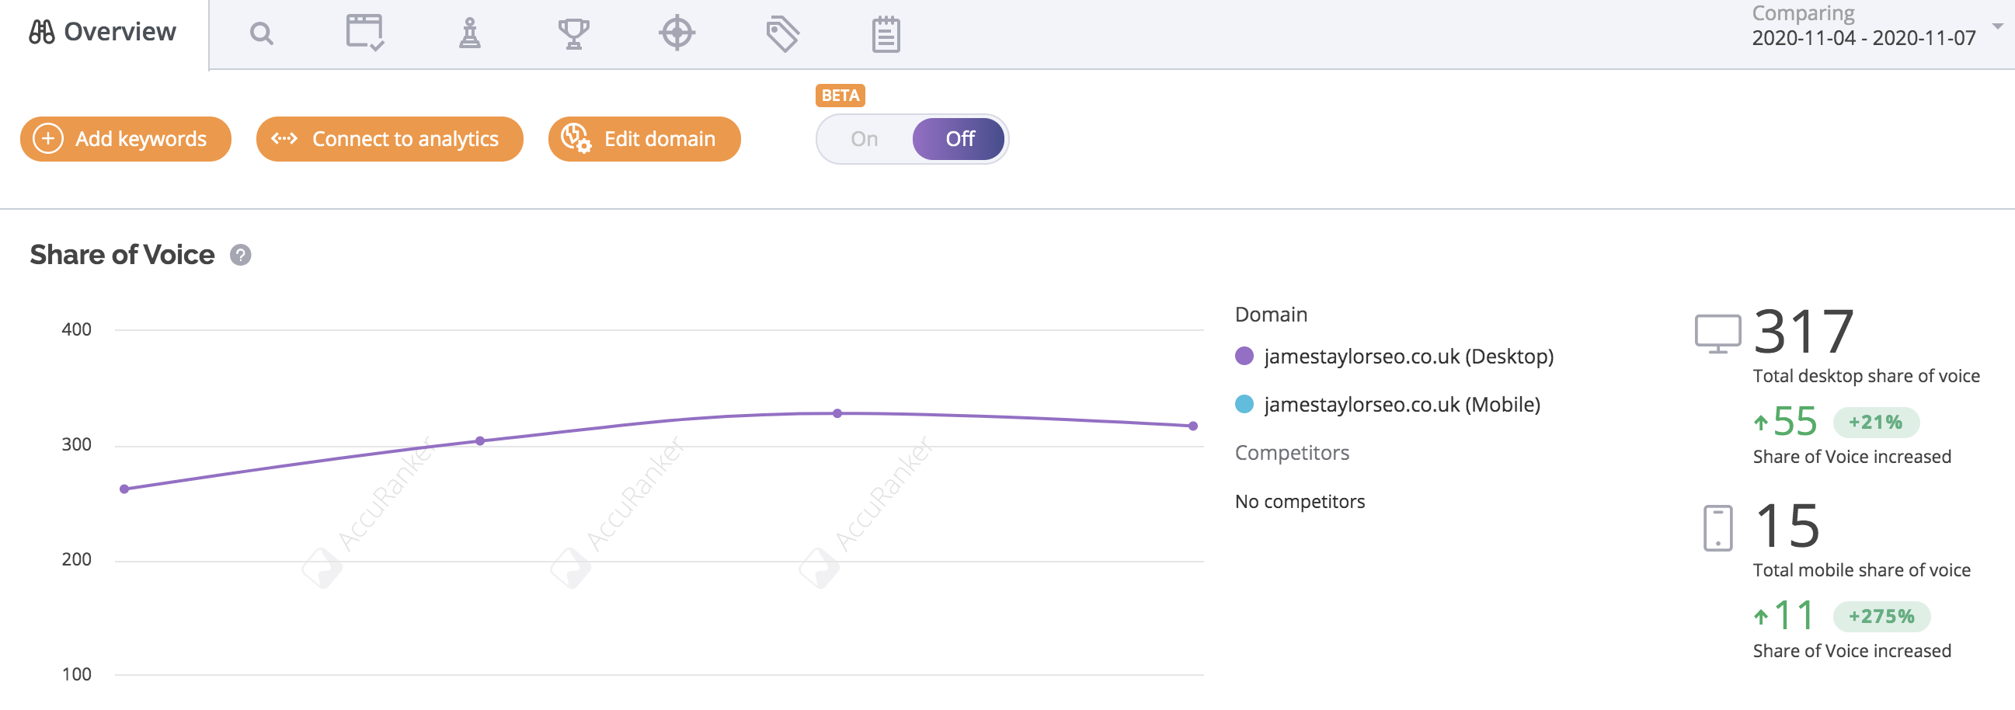2015x710 pixels.
Task: Click the BETA badge
Action: [840, 96]
